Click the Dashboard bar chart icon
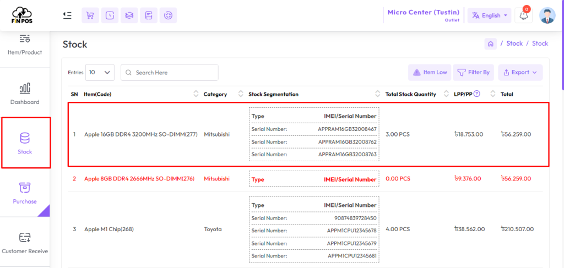Screen dimensions: 564x268 [x=25, y=88]
